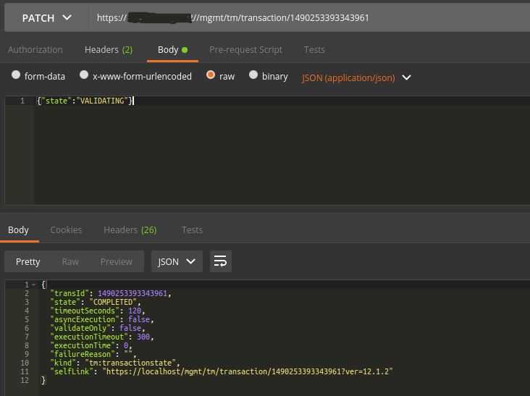The image size is (530, 396).
Task: Click the wrap lines icon in response toolbar
Action: [x=221, y=261]
